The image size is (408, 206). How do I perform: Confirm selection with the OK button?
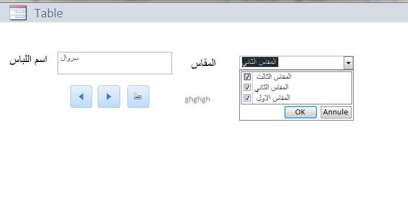coord(301,112)
